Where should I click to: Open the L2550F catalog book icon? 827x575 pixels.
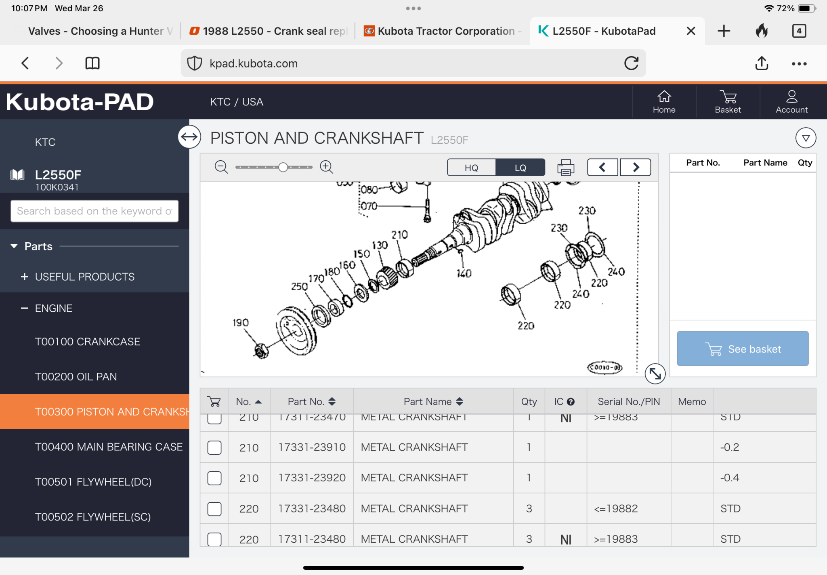[17, 175]
